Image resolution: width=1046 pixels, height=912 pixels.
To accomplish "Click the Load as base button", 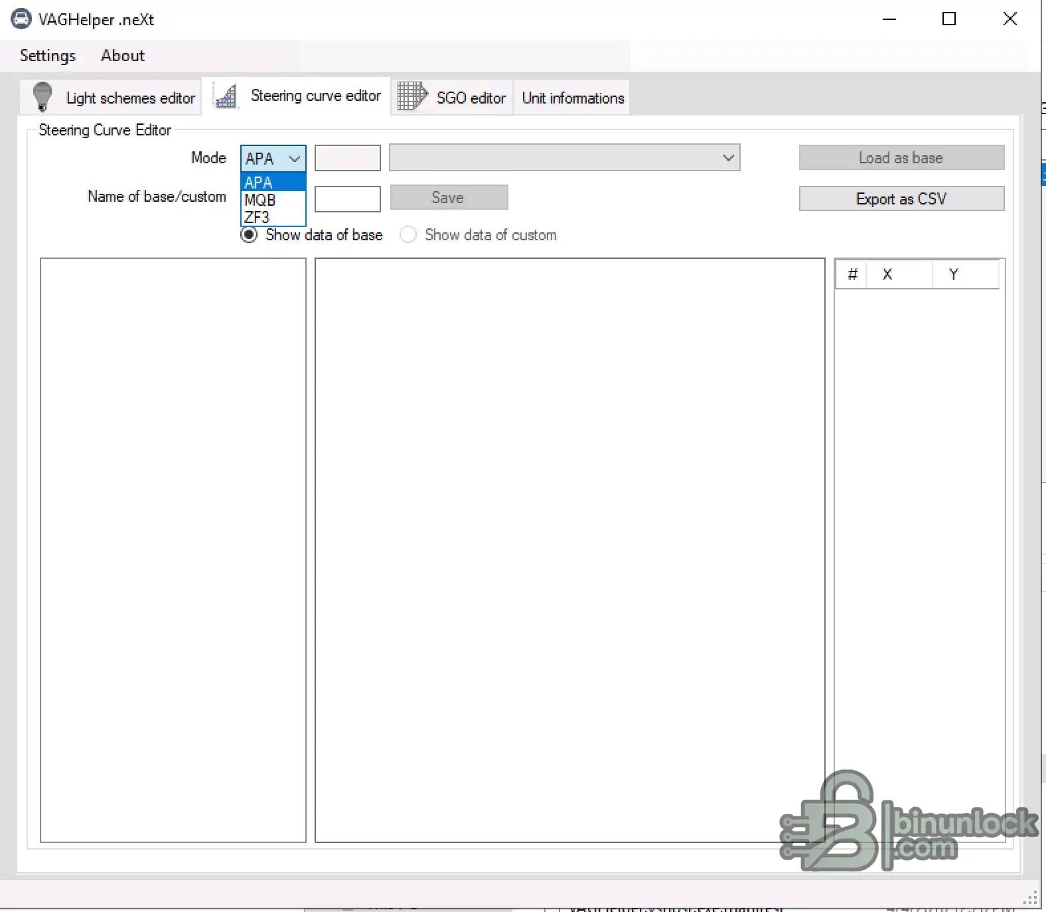I will (901, 158).
